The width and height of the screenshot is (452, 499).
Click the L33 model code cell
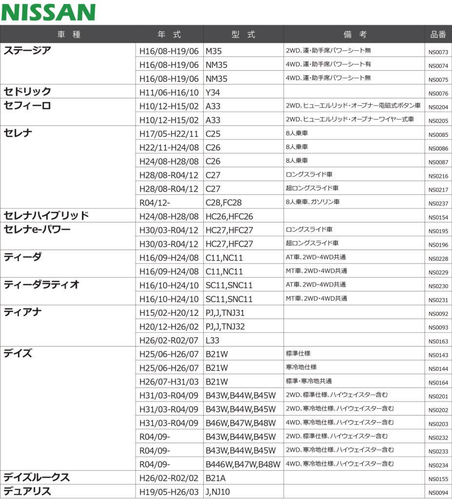[x=212, y=340]
